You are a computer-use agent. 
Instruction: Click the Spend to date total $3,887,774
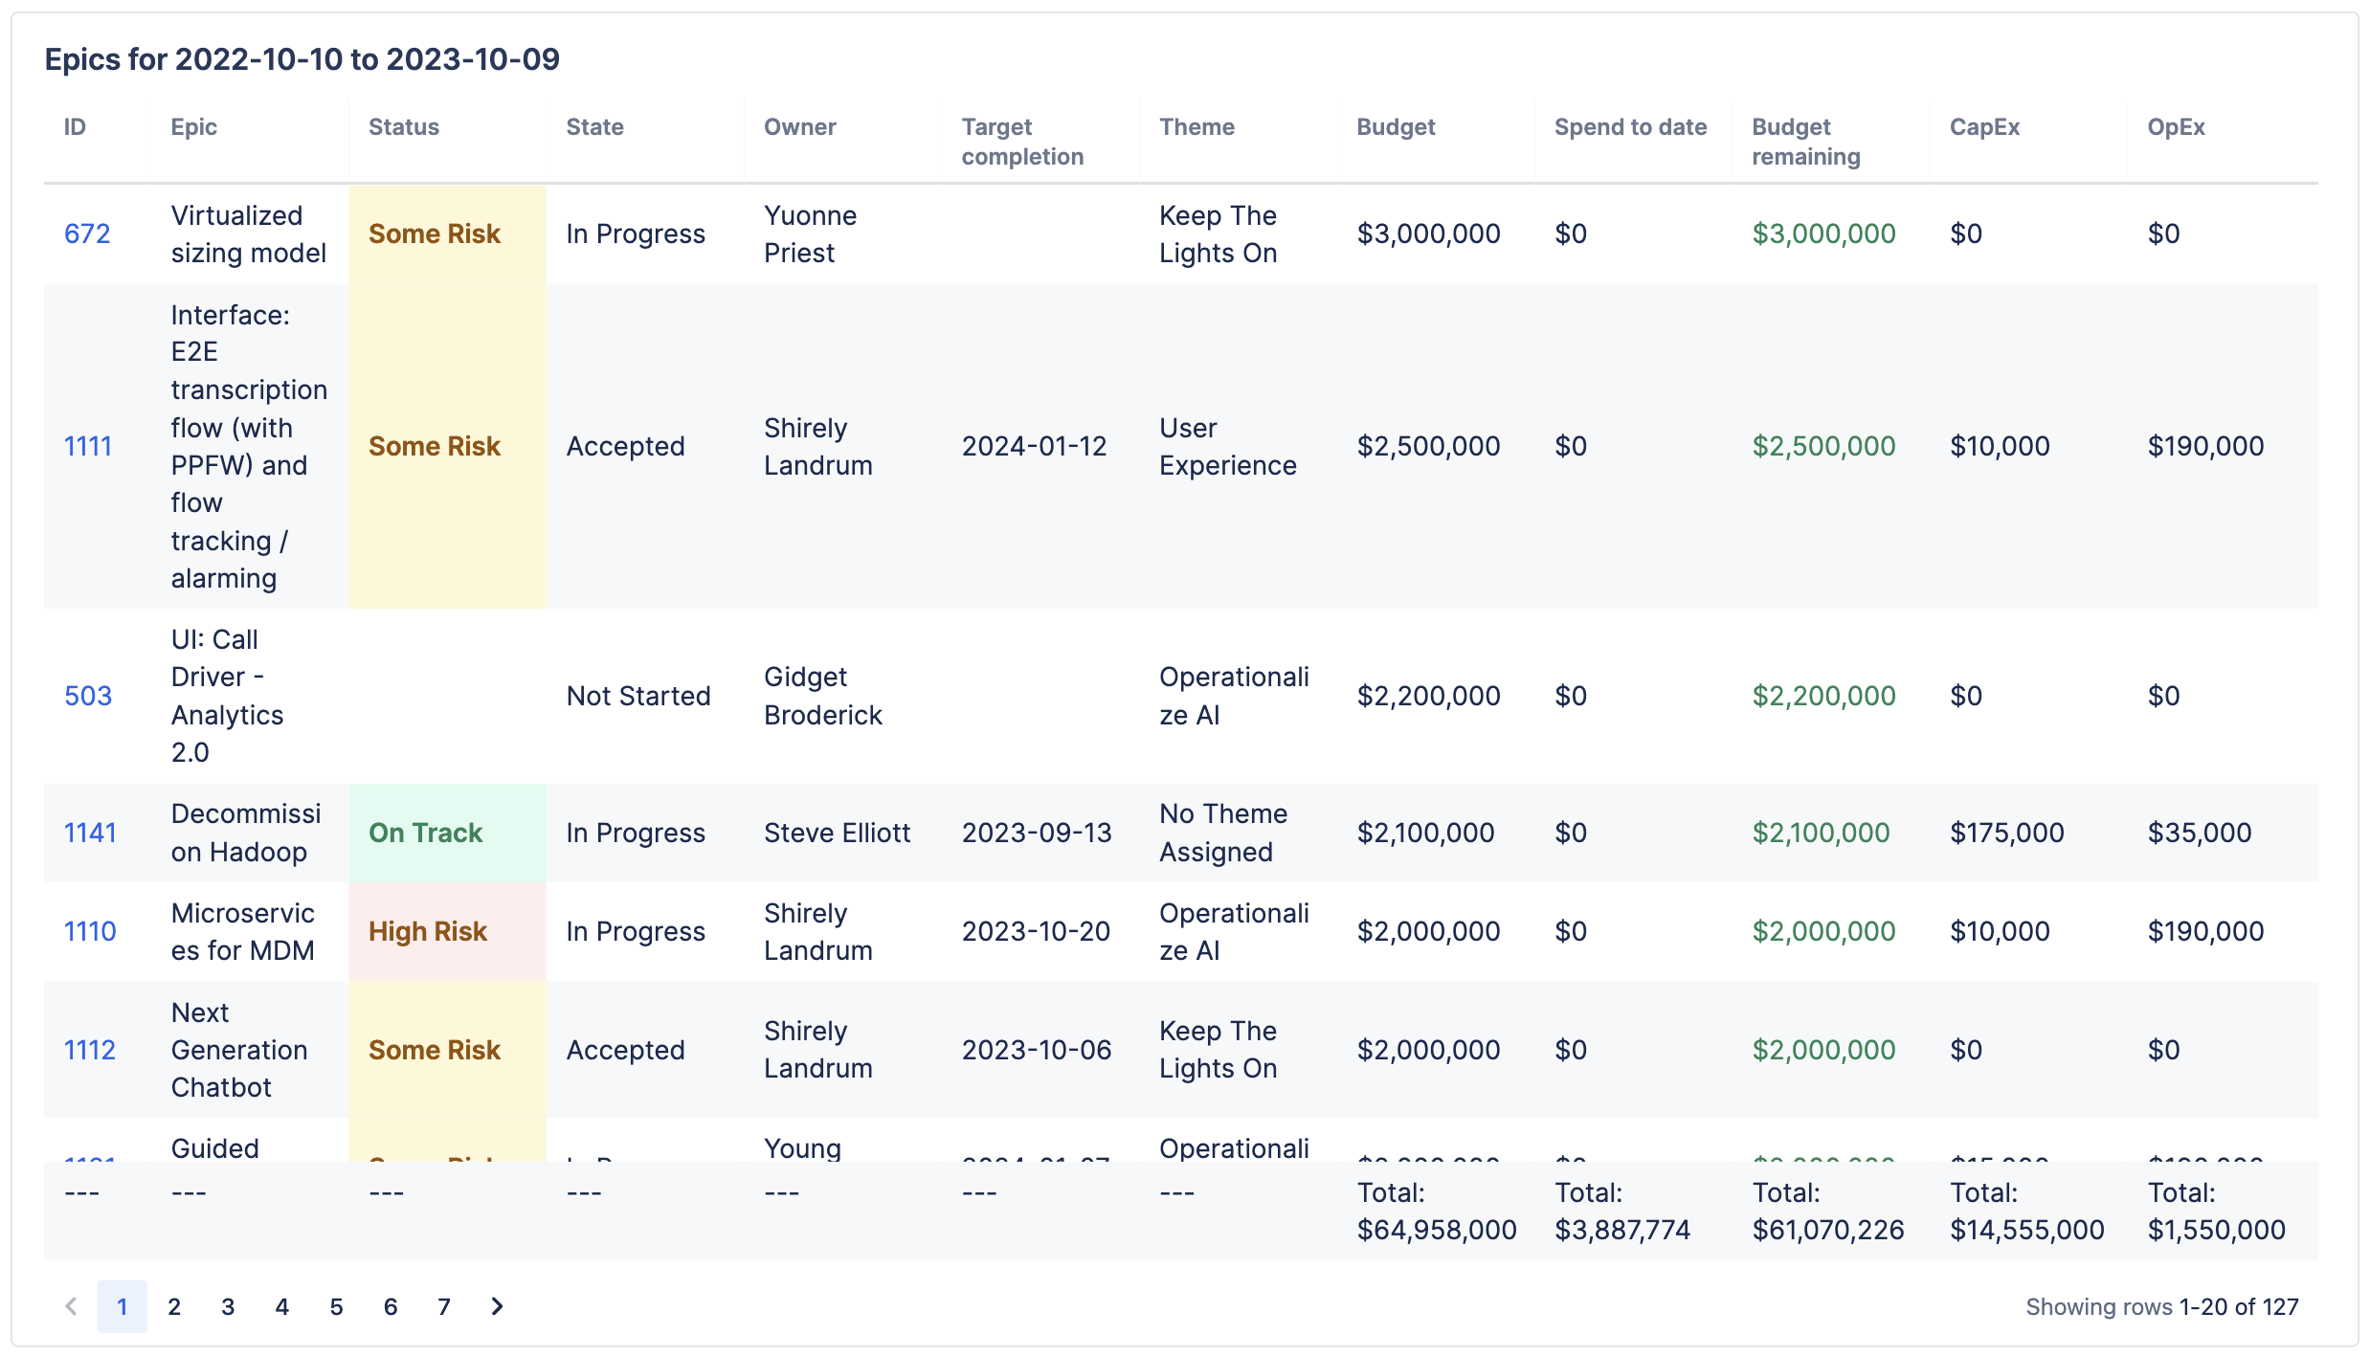[1622, 1211]
